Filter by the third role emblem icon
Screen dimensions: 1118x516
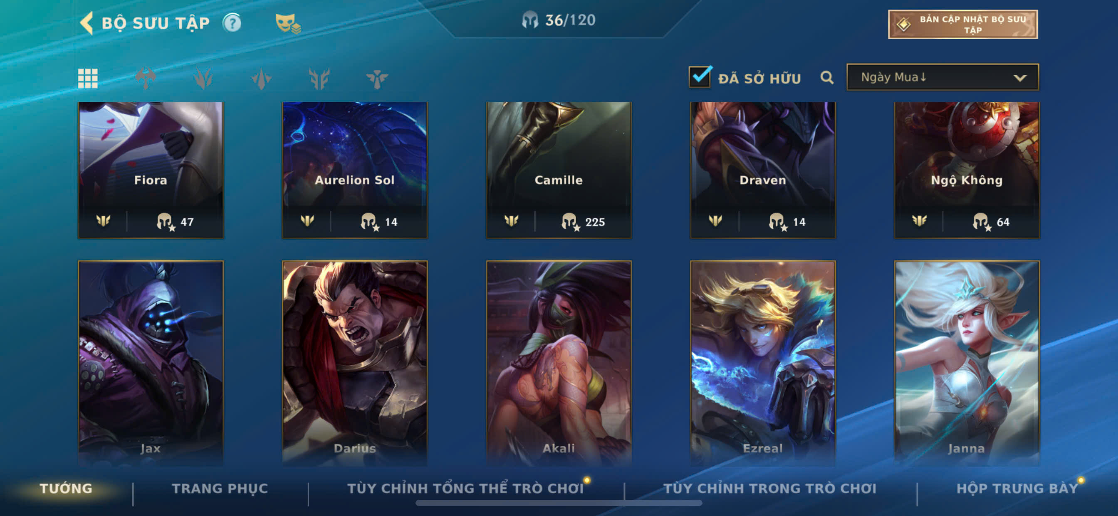261,78
